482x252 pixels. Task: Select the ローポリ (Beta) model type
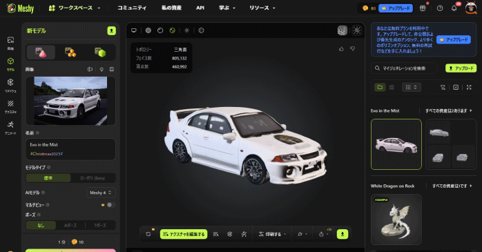tap(93, 178)
